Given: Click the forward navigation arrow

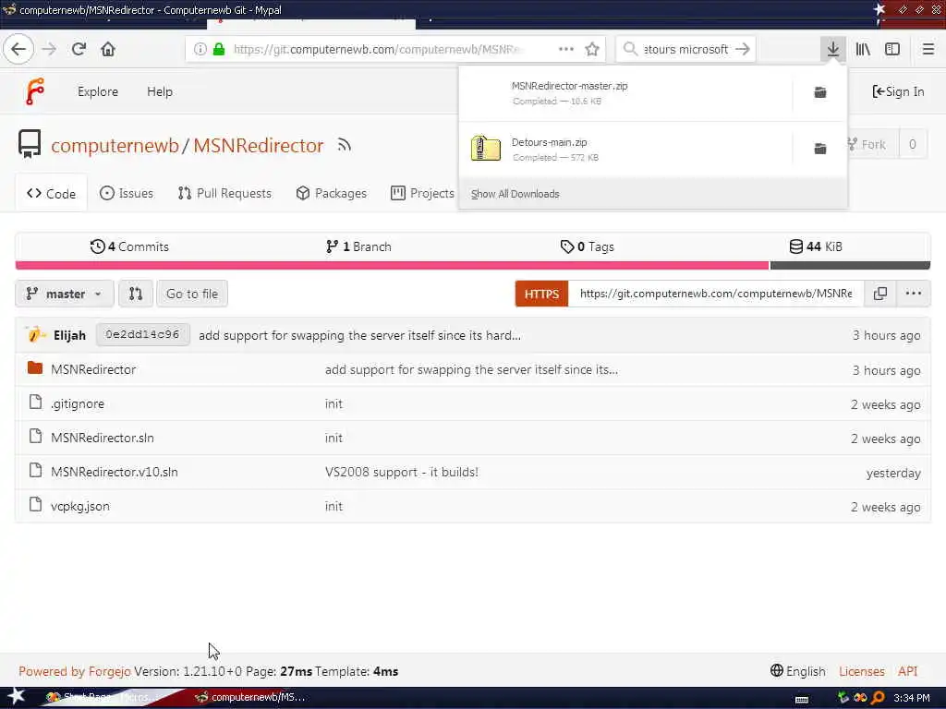Looking at the screenshot, I should (49, 49).
